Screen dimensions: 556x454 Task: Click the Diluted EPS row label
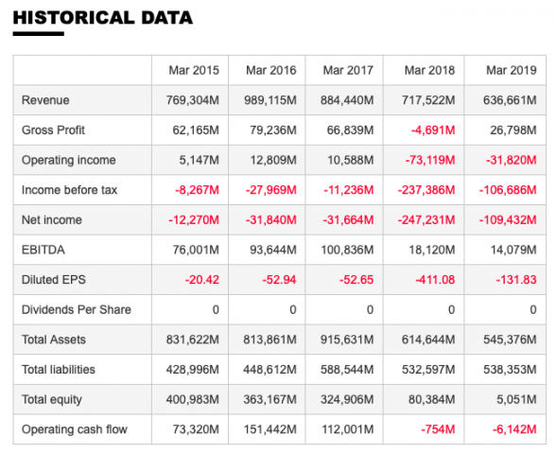pyautogui.click(x=54, y=280)
